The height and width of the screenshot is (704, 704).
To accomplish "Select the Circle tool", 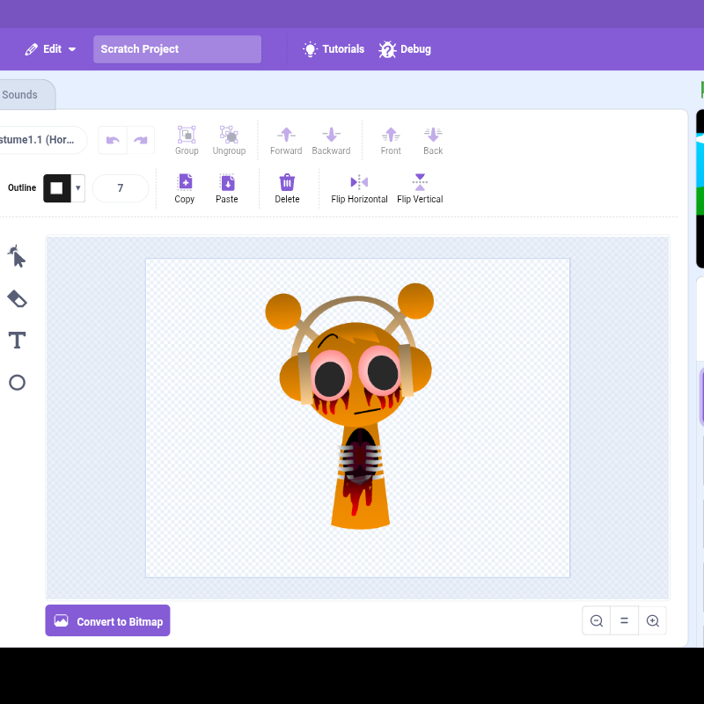I will pyautogui.click(x=17, y=383).
